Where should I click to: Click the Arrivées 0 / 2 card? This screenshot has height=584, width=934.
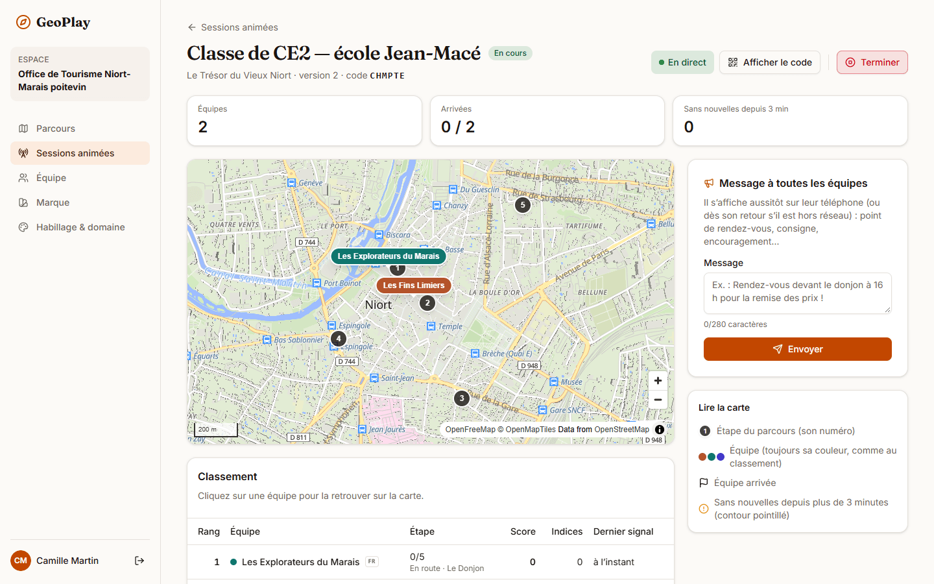pos(547,121)
